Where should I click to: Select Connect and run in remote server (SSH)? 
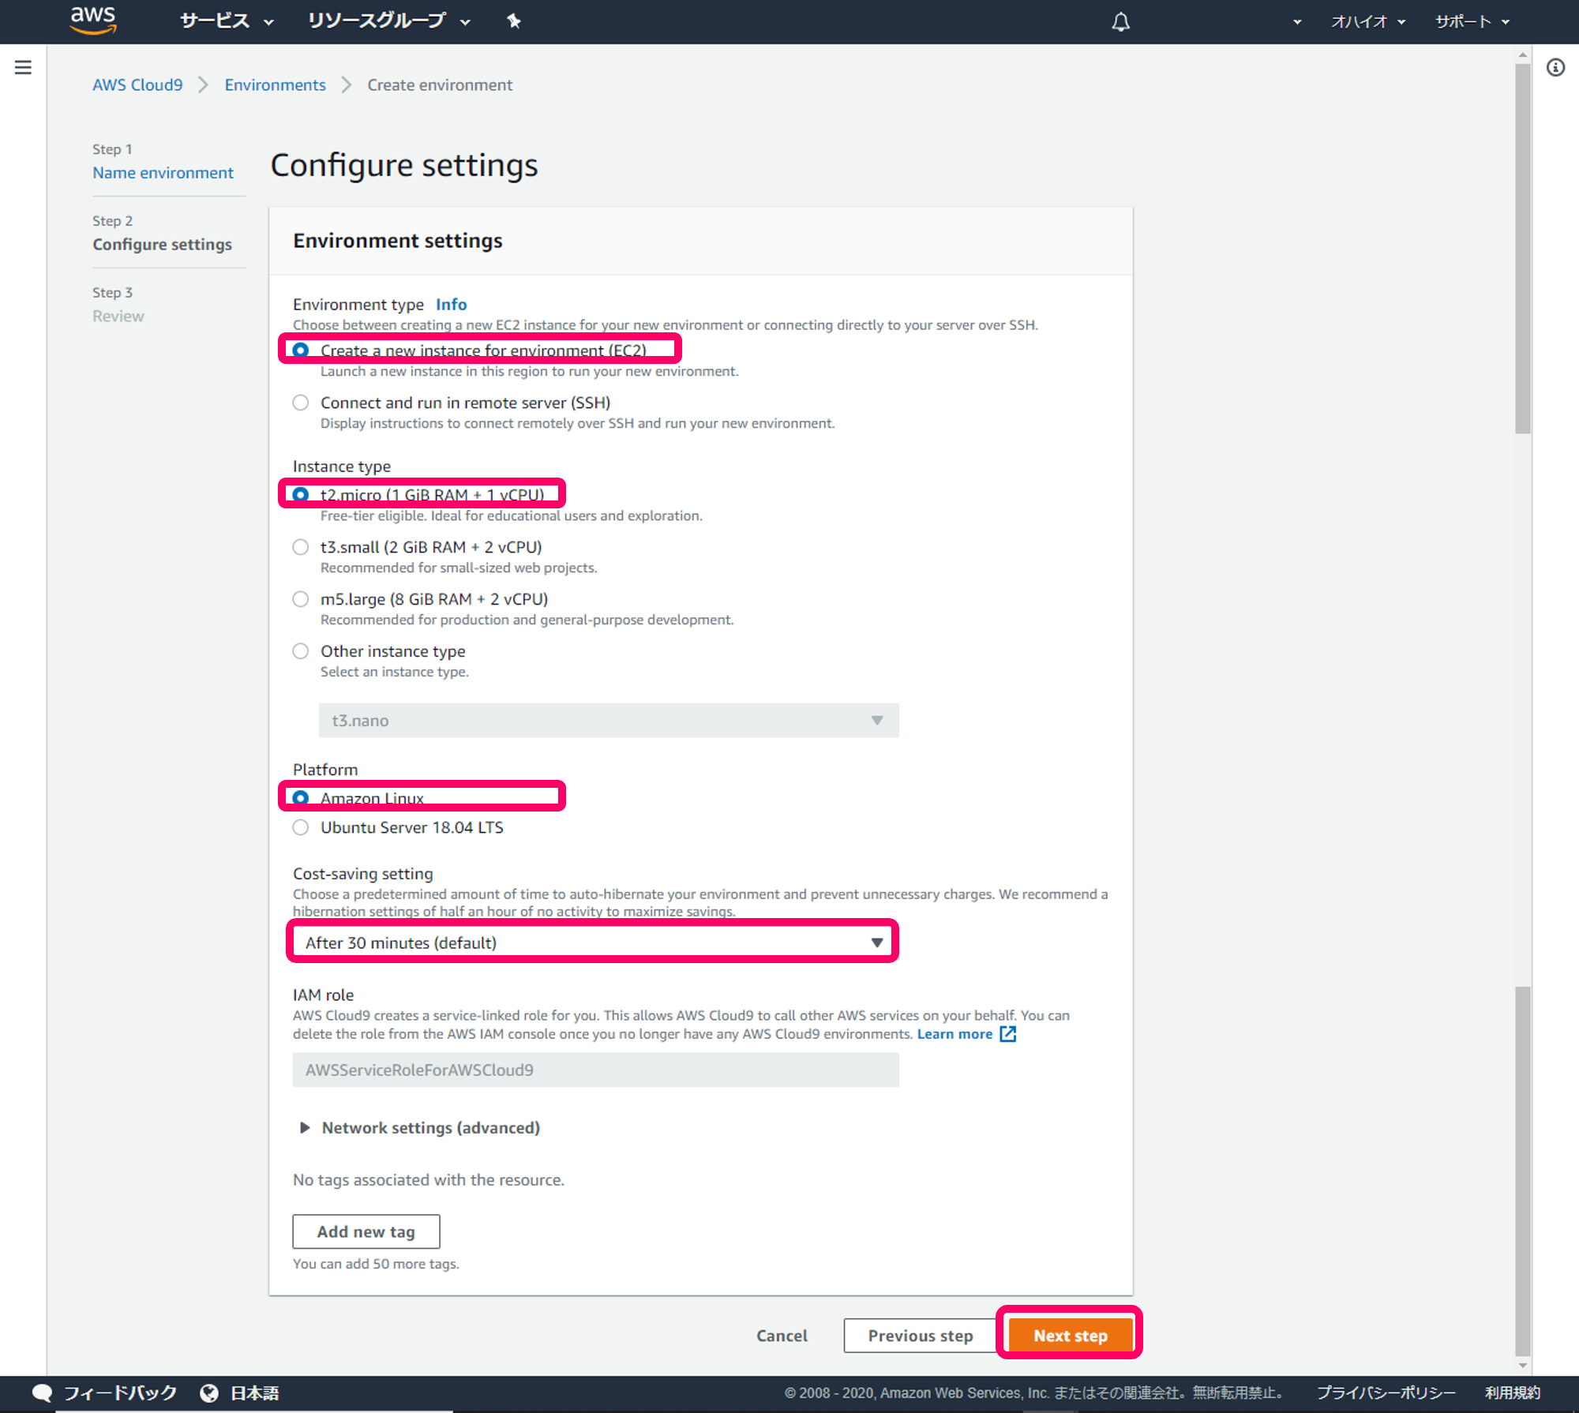point(301,403)
